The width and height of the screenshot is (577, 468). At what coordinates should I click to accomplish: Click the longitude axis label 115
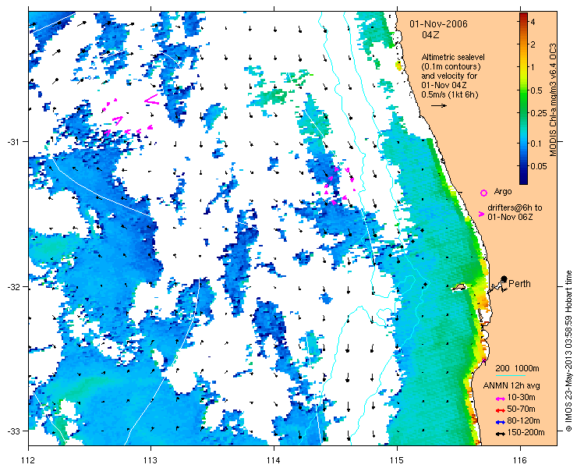(x=397, y=460)
